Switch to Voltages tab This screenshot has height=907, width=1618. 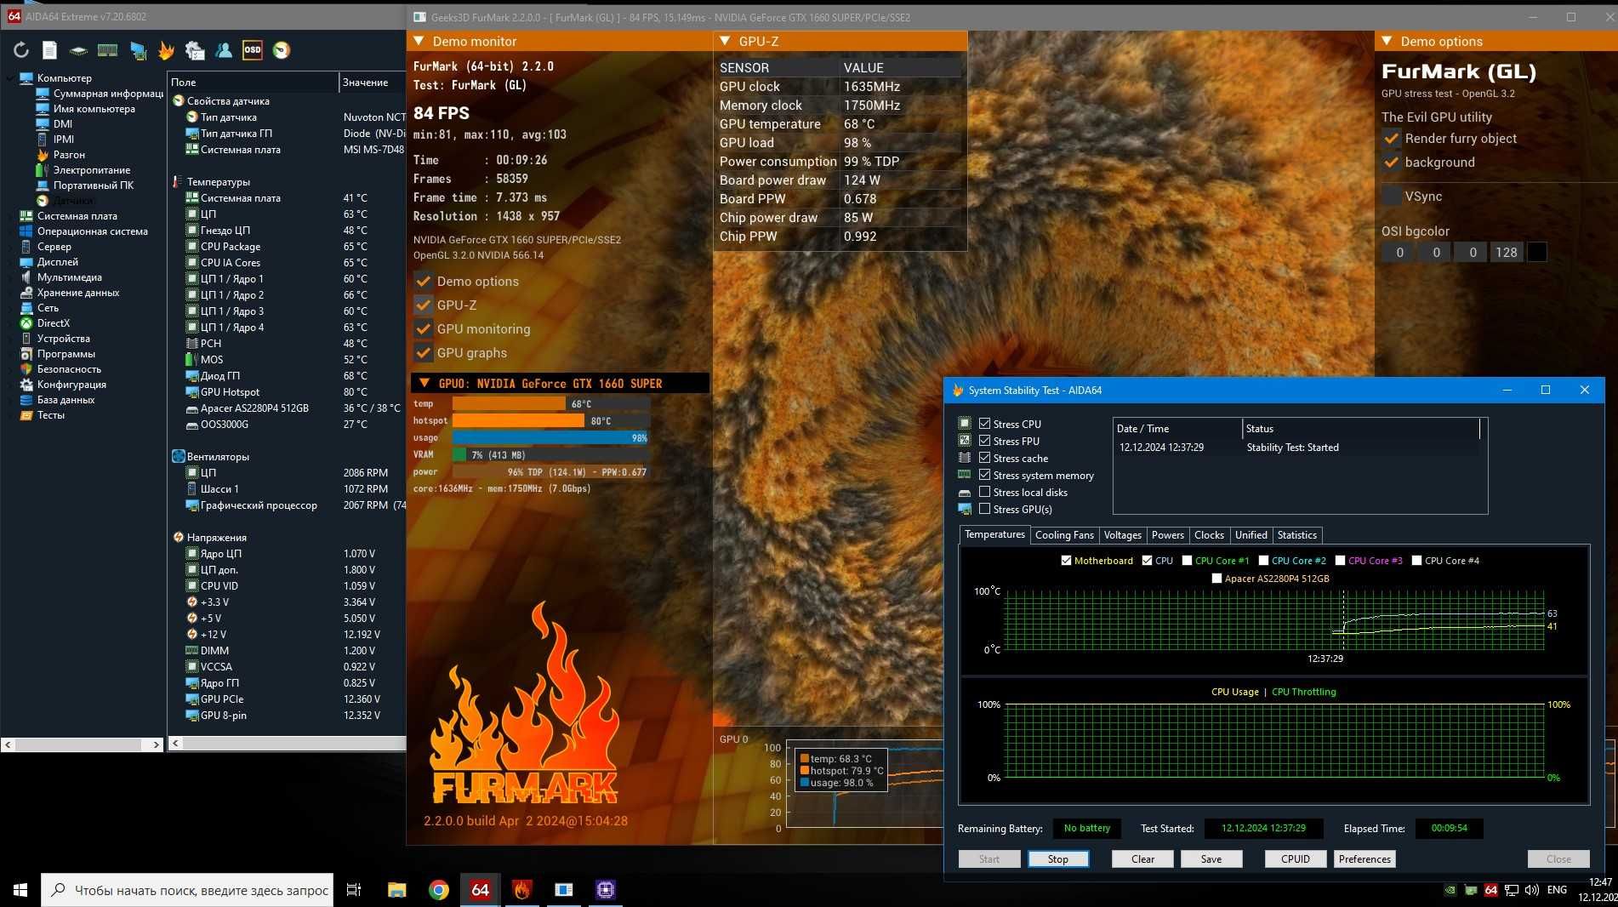(1122, 535)
